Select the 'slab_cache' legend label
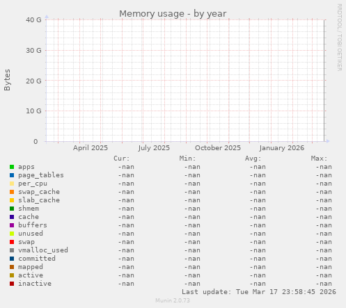Screen dimensions: 346x308 [39, 200]
